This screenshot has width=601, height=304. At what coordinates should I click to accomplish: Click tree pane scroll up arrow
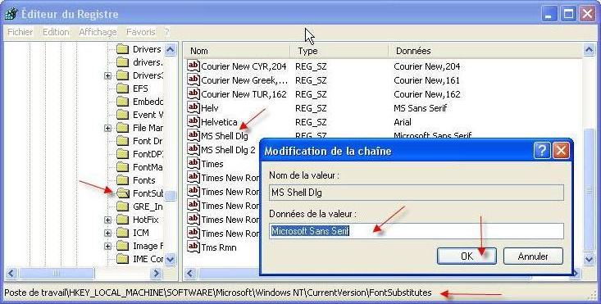[170, 49]
